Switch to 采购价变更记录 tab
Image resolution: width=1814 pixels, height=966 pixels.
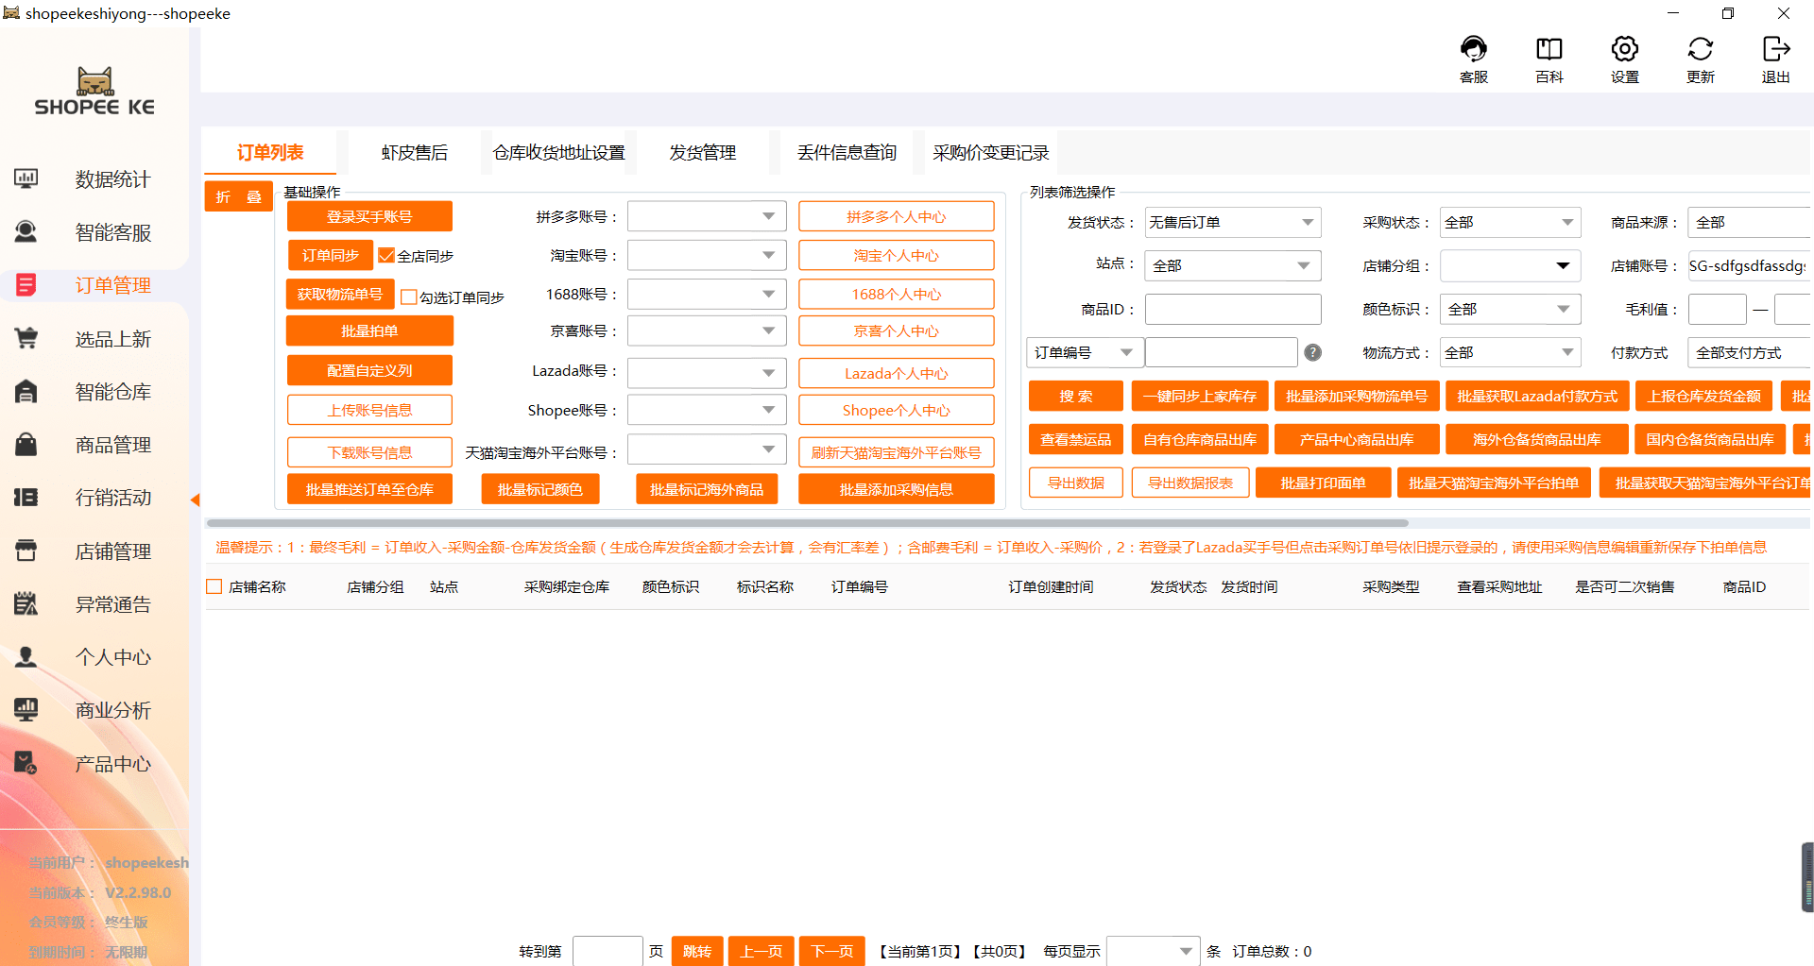(990, 152)
